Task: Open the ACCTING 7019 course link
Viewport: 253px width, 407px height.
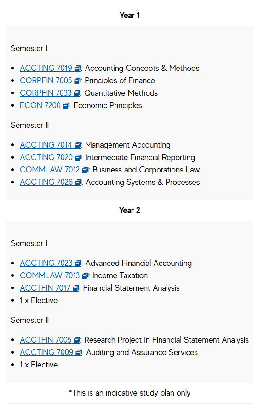Action: (51, 68)
